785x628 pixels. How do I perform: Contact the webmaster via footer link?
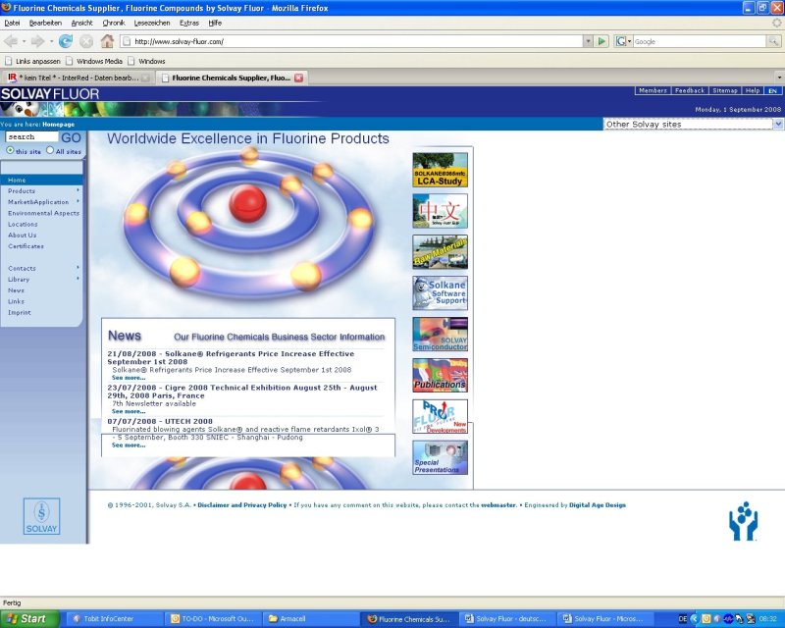click(x=498, y=504)
